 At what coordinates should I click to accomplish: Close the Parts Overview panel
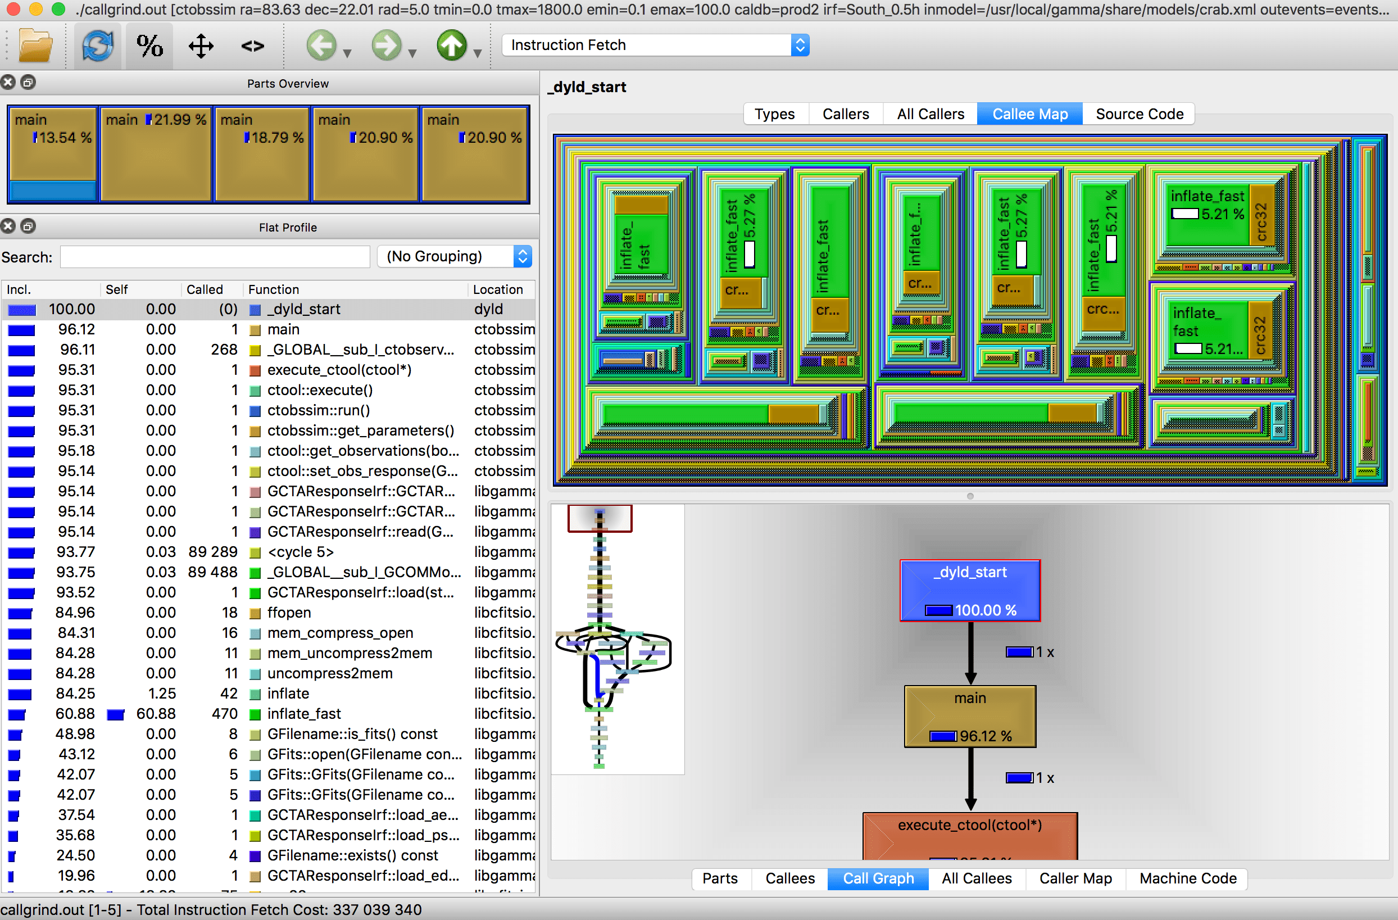(8, 83)
